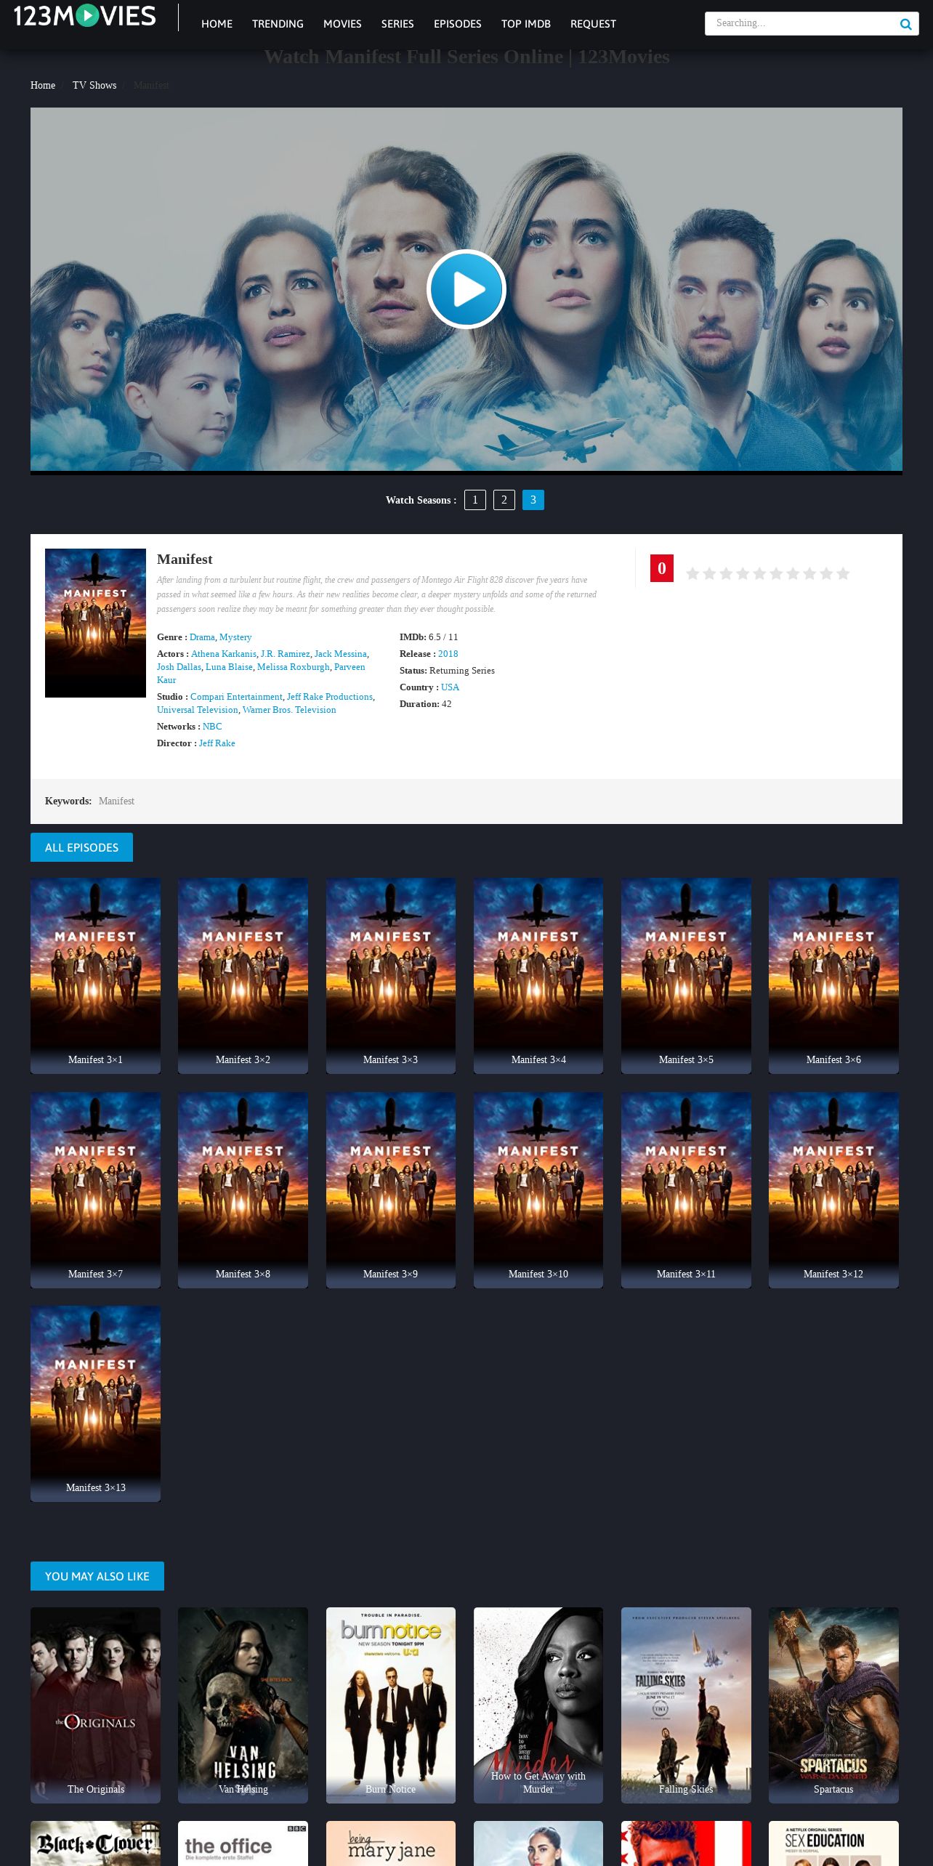Open the HOME menu item
Image resolution: width=933 pixels, height=1866 pixels.
point(217,24)
